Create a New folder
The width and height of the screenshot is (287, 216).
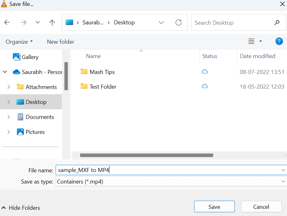coord(61,42)
